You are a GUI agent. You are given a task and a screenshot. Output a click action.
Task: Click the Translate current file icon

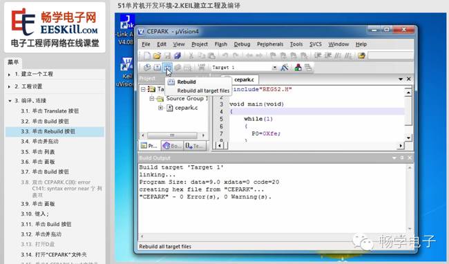(147, 68)
